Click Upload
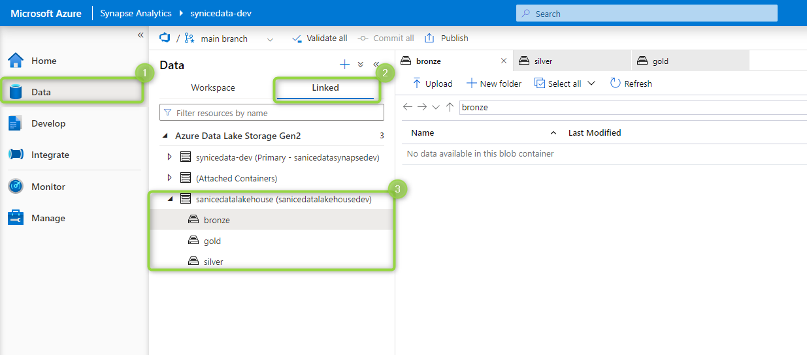807x355 pixels. (433, 84)
